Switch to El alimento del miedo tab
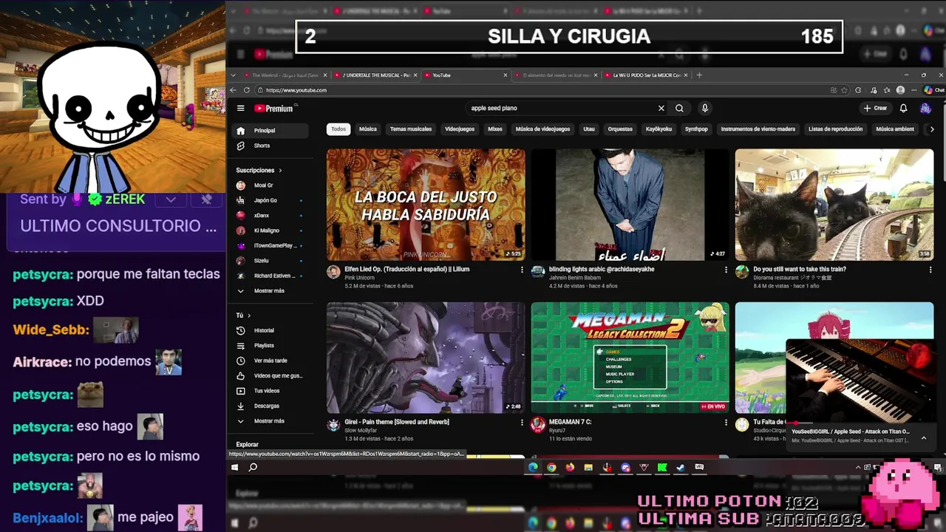 (x=554, y=75)
